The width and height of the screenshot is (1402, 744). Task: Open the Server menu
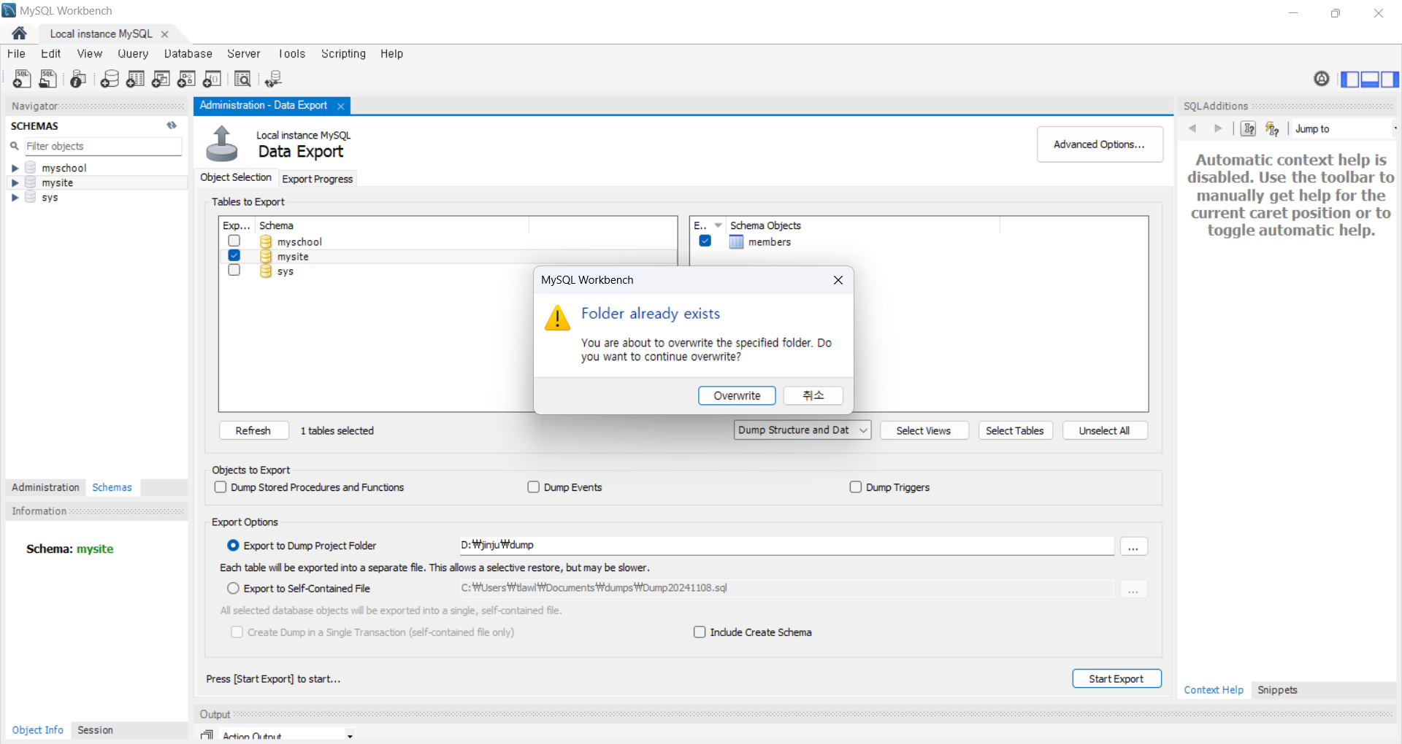243,54
